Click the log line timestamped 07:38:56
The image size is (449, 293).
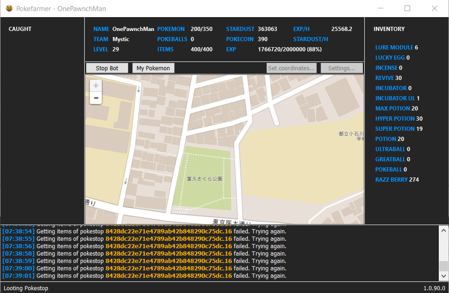(x=144, y=246)
